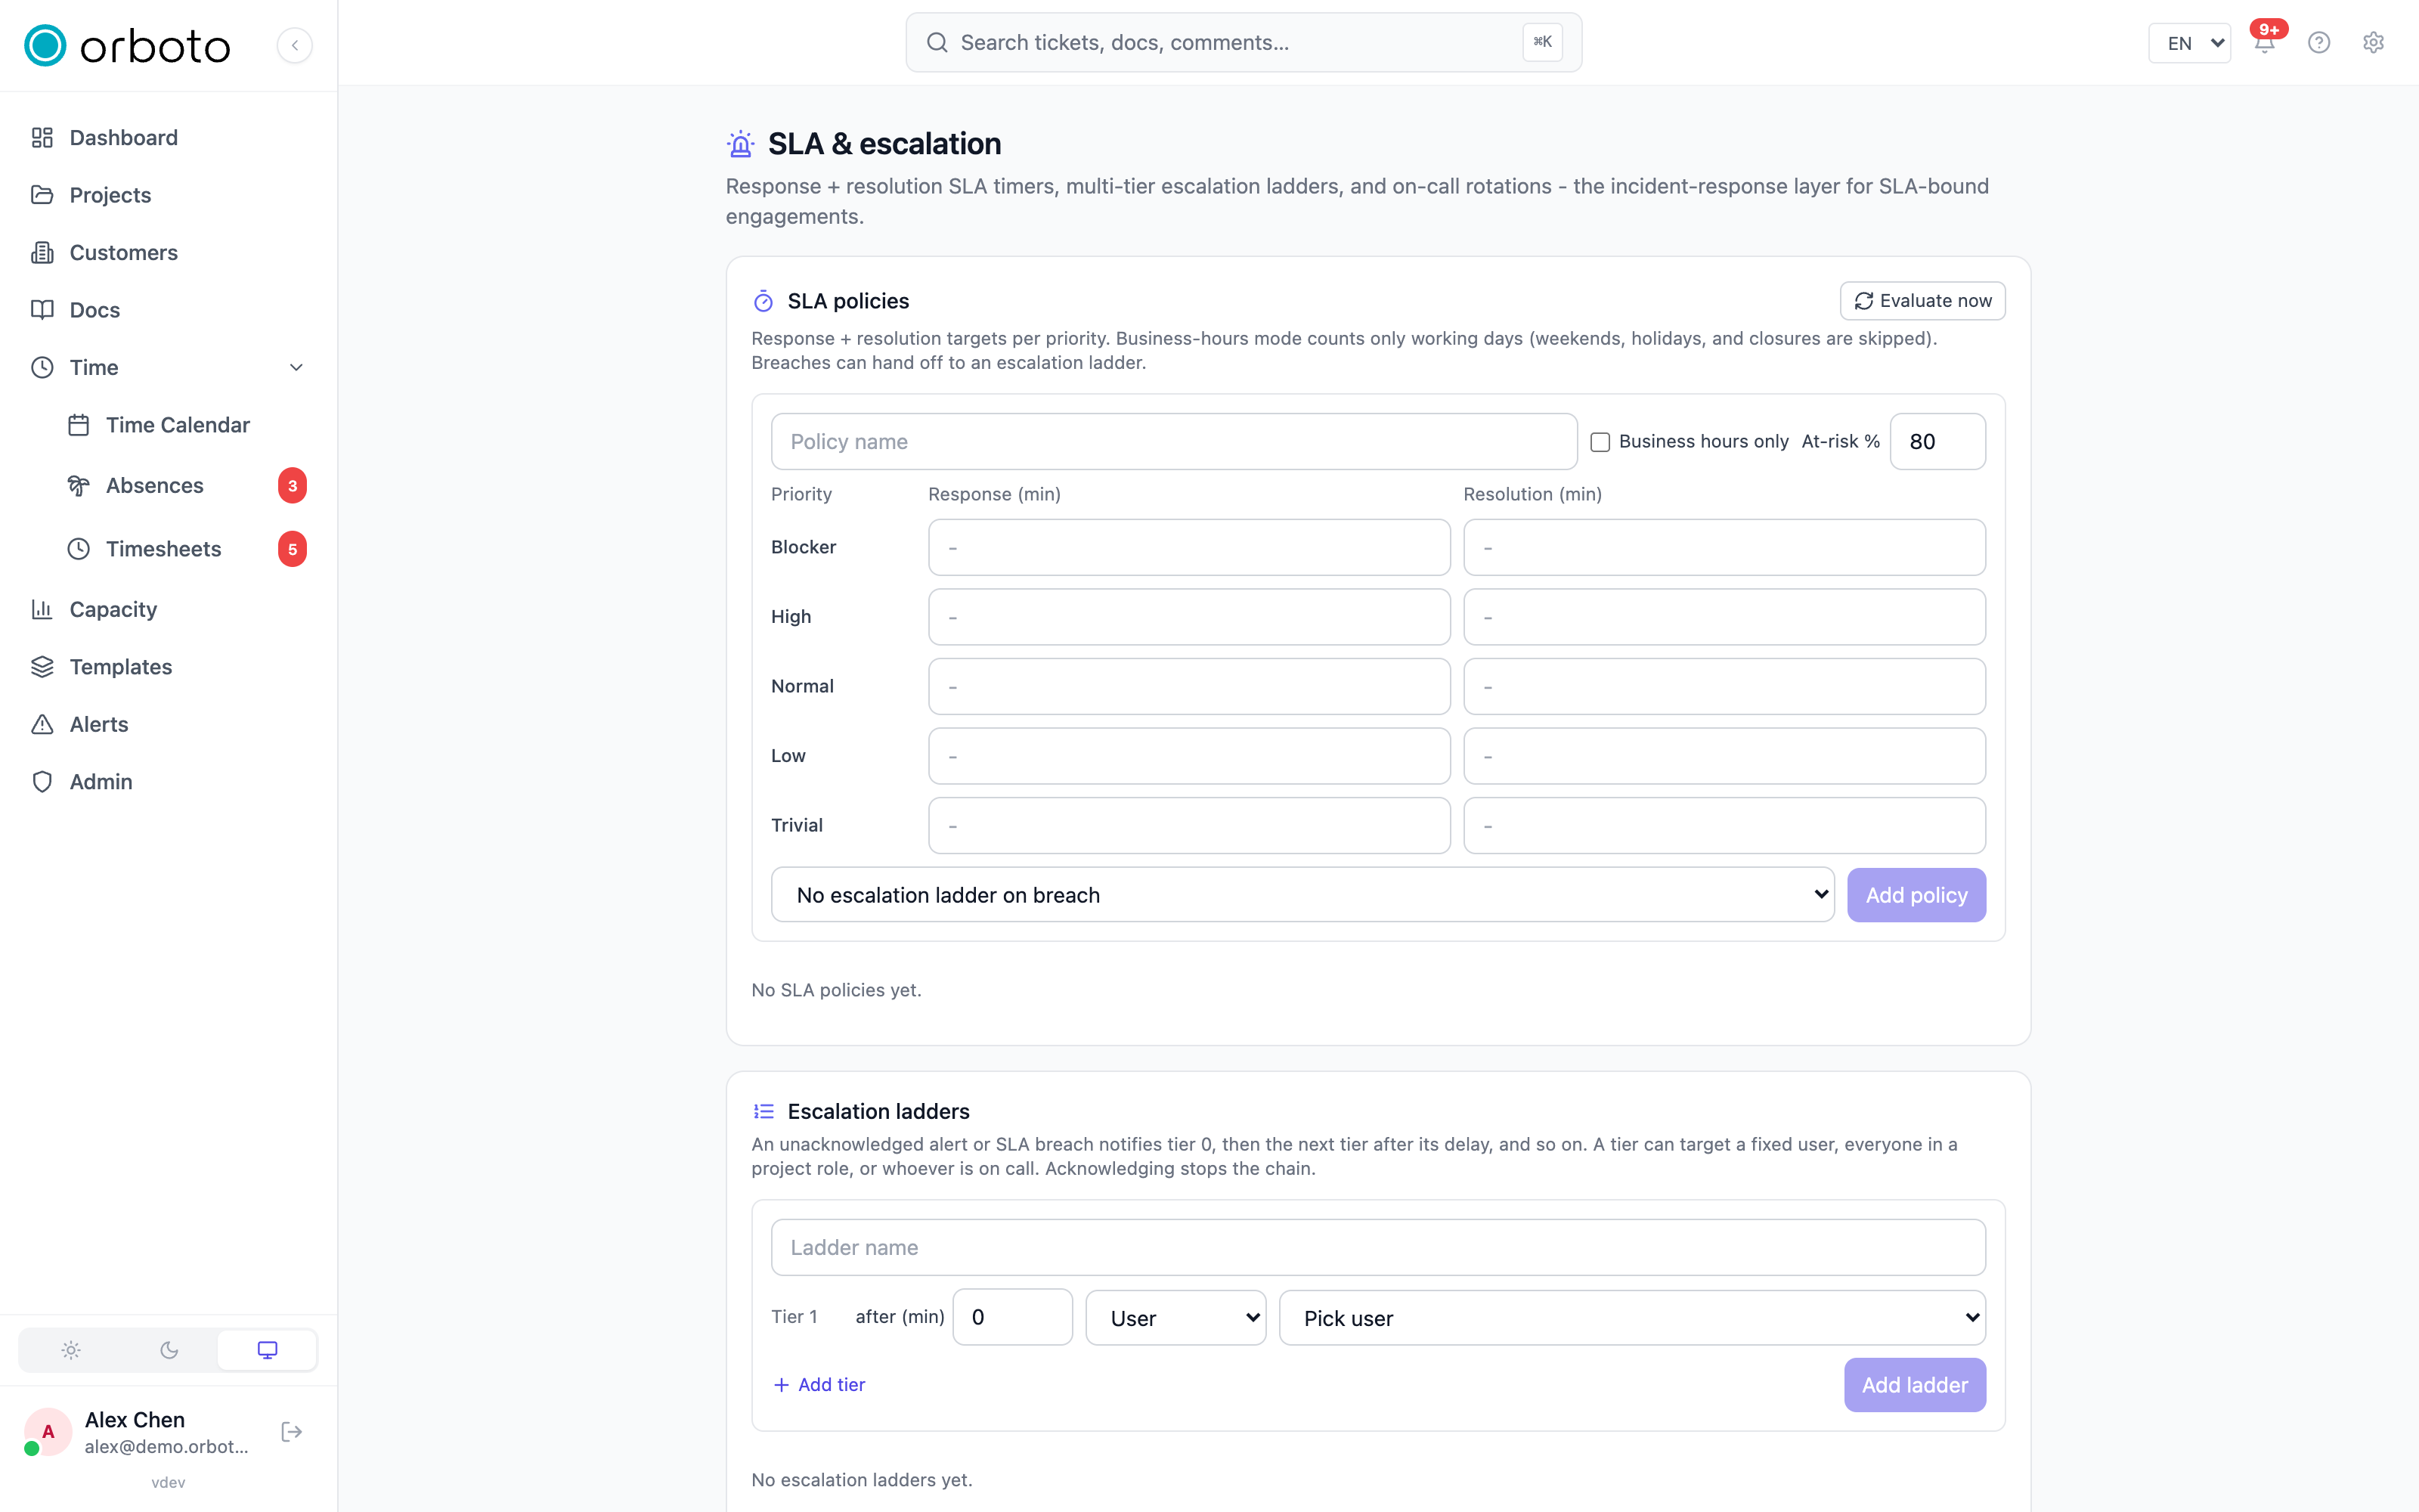Click the Orboto logo icon
This screenshot has width=2419, height=1512.
[x=45, y=45]
